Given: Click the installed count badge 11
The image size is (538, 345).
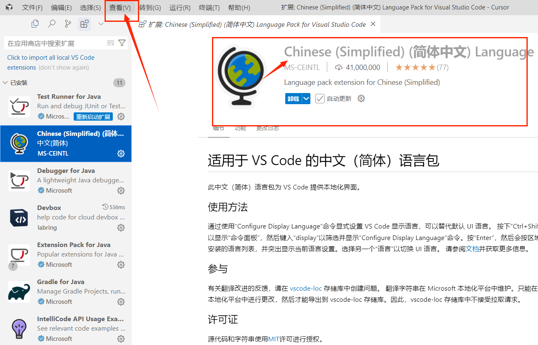Looking at the screenshot, I should [119, 83].
